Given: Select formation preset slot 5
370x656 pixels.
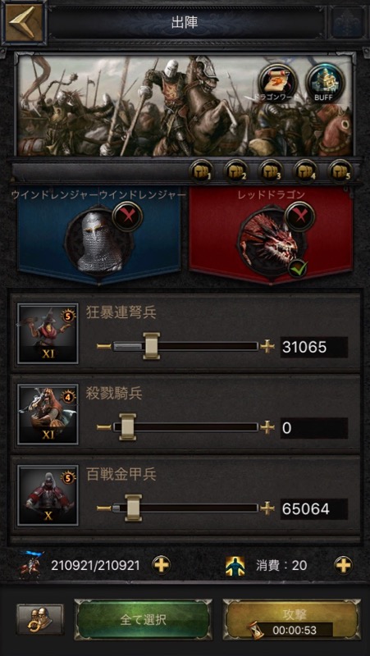Looking at the screenshot, I should coord(340,171).
